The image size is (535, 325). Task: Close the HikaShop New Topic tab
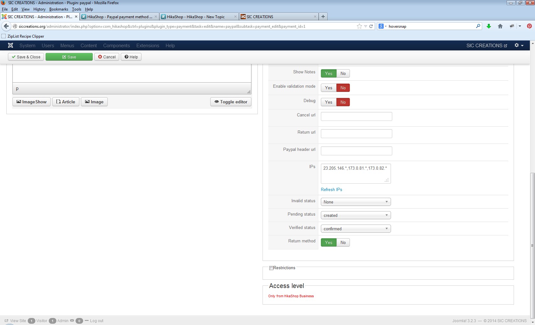click(x=235, y=17)
